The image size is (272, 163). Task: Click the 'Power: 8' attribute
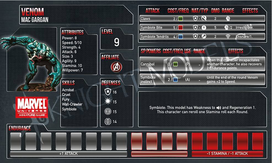(x=69, y=38)
